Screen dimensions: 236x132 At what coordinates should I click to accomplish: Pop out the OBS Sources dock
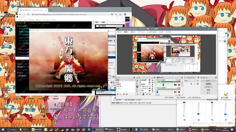point(155,77)
